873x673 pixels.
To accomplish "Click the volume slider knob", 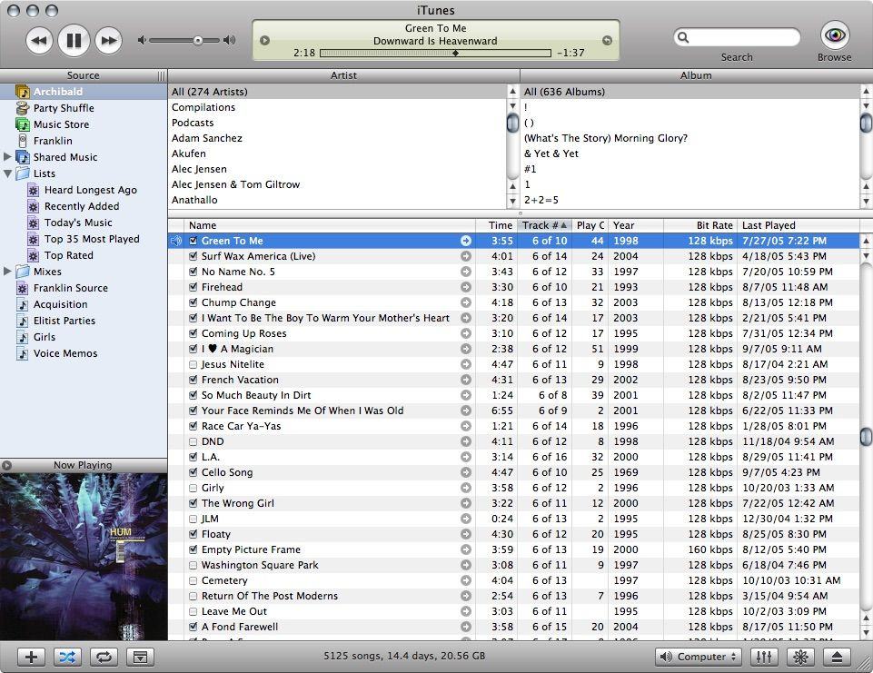I will (197, 40).
